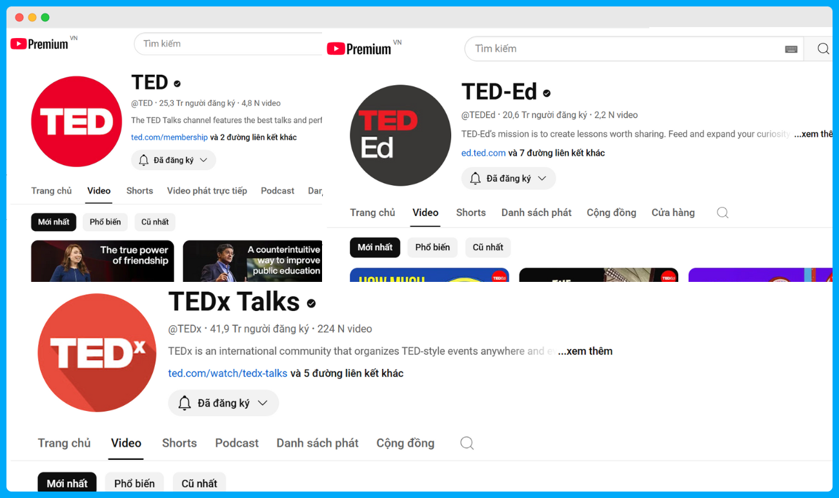Click the TEDx Talks channel avatar
This screenshot has width=839, height=498.
click(97, 353)
